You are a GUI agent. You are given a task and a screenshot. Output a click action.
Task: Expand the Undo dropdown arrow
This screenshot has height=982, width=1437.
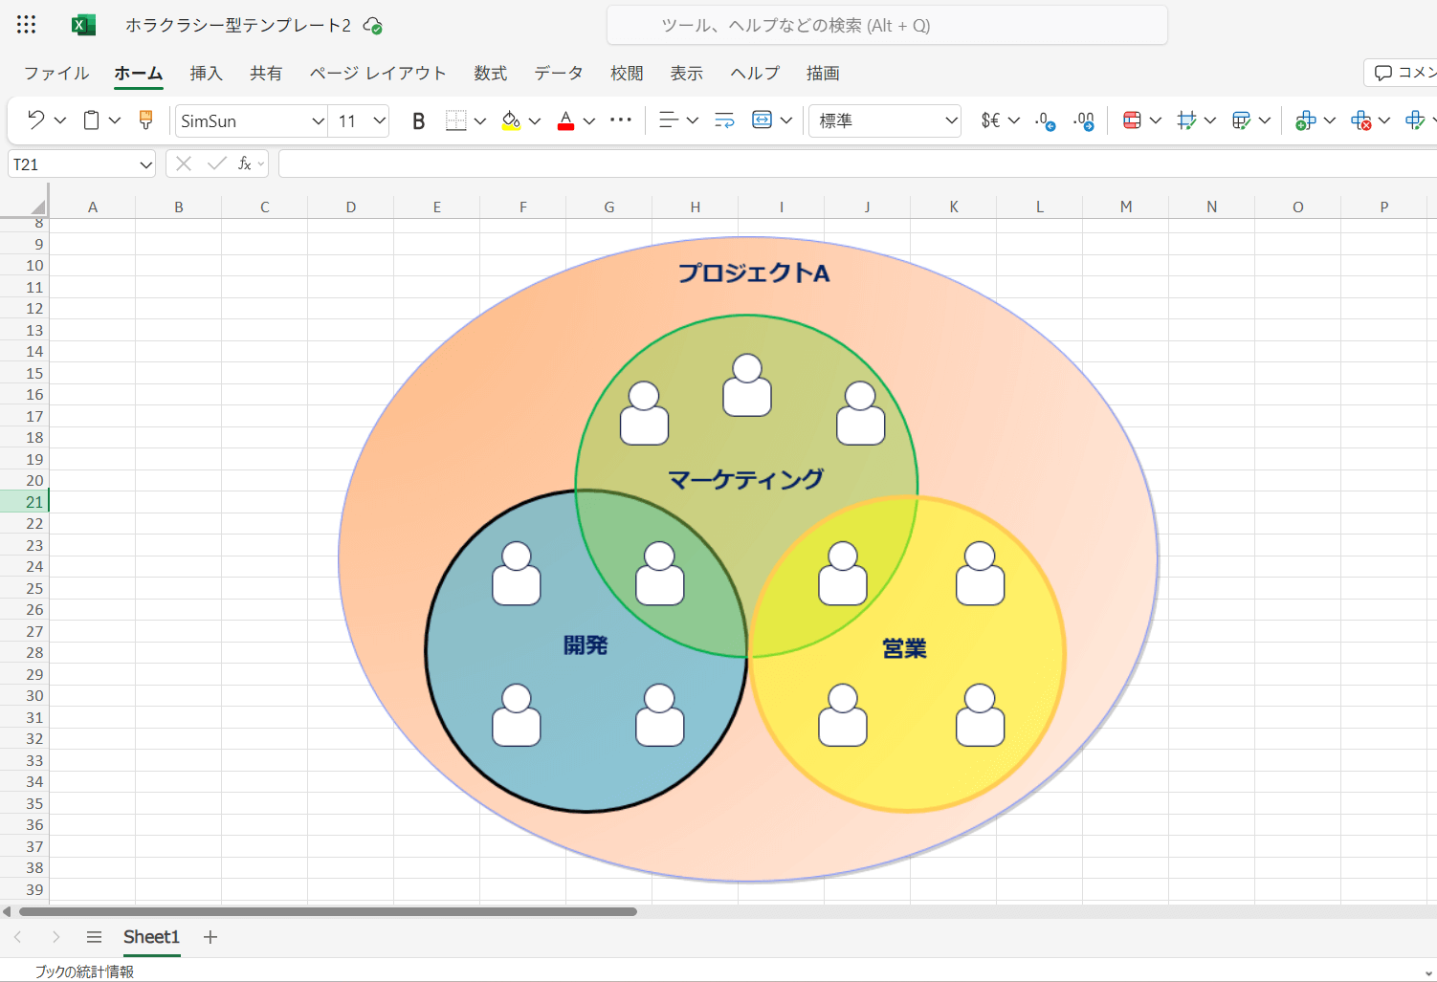[60, 120]
